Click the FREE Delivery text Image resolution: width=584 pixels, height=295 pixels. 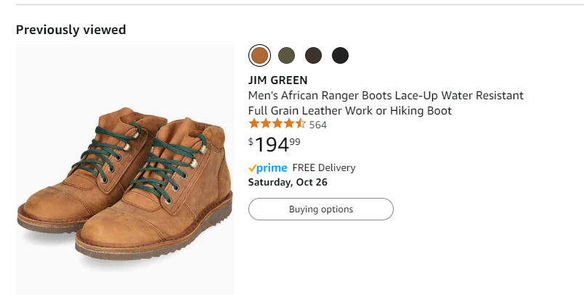pyautogui.click(x=324, y=168)
